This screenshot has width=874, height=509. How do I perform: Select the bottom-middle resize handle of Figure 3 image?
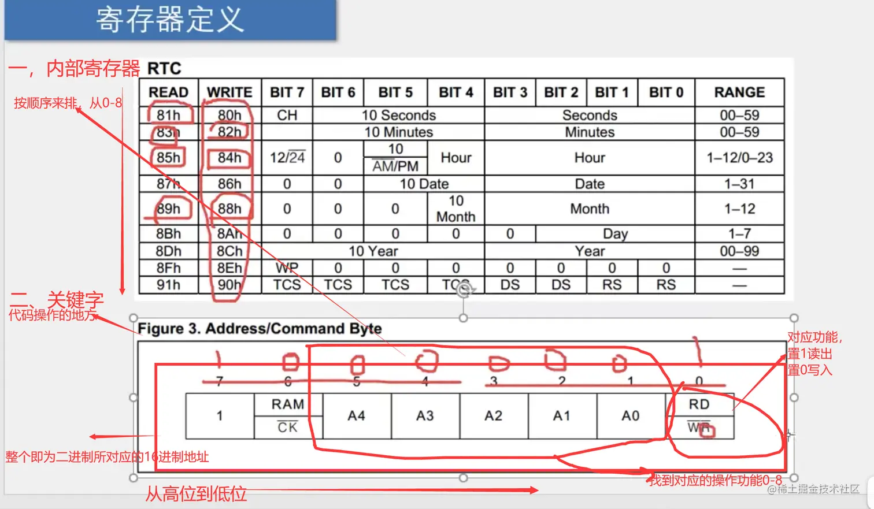[x=463, y=478]
